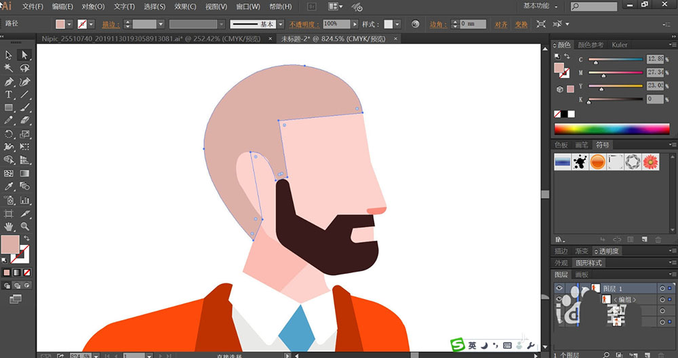
Task: Open the 效果(C) menu
Action: point(185,7)
